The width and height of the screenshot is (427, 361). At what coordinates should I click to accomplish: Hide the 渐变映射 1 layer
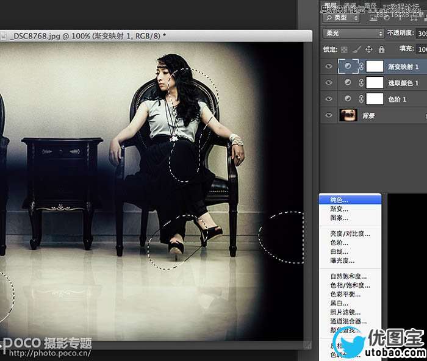(x=329, y=66)
